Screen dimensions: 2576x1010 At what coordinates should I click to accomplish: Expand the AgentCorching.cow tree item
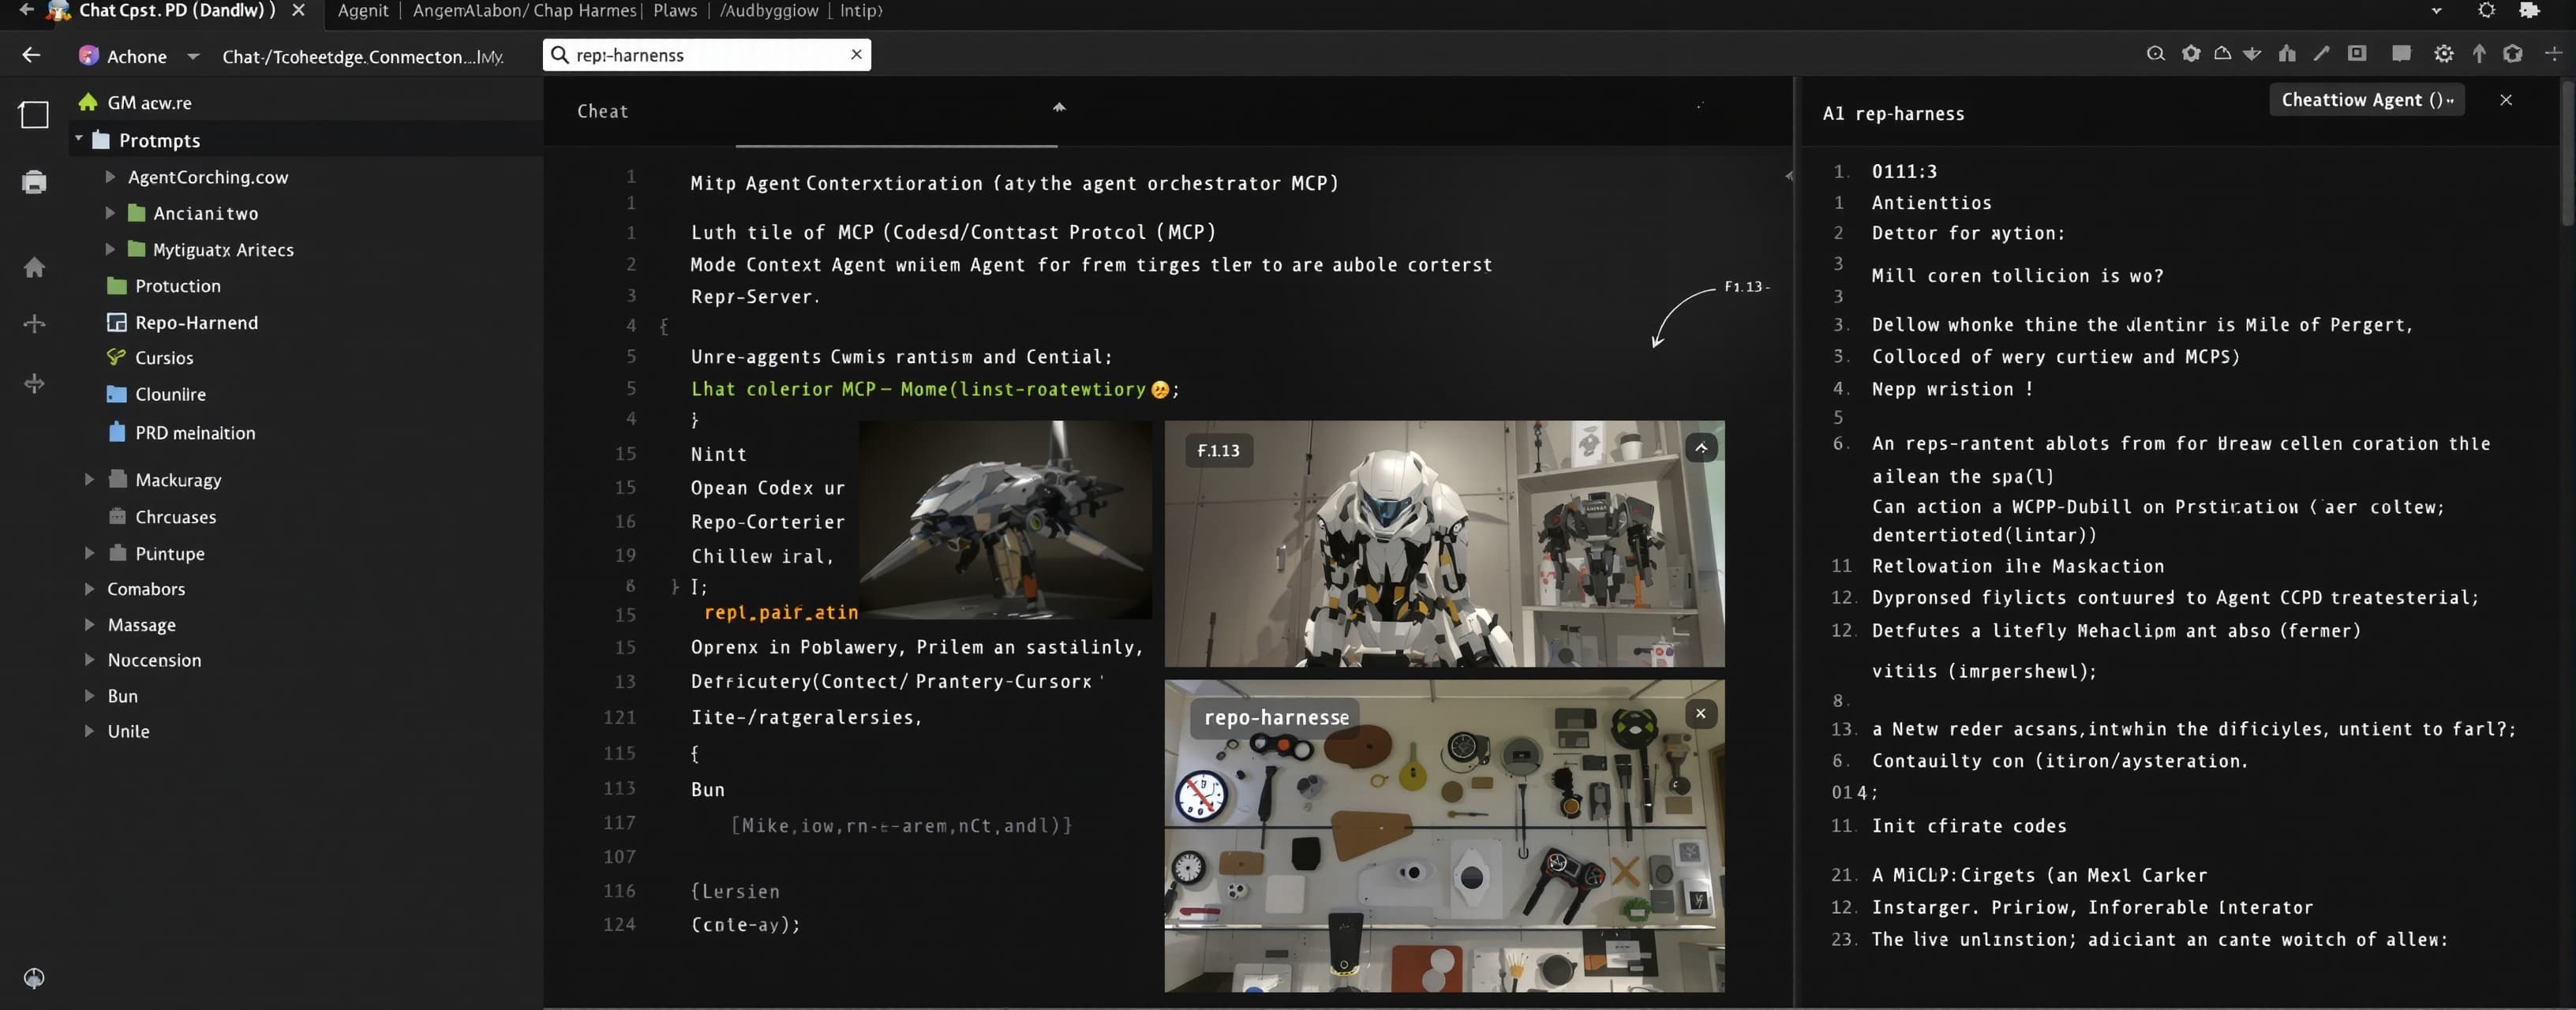pos(110,177)
